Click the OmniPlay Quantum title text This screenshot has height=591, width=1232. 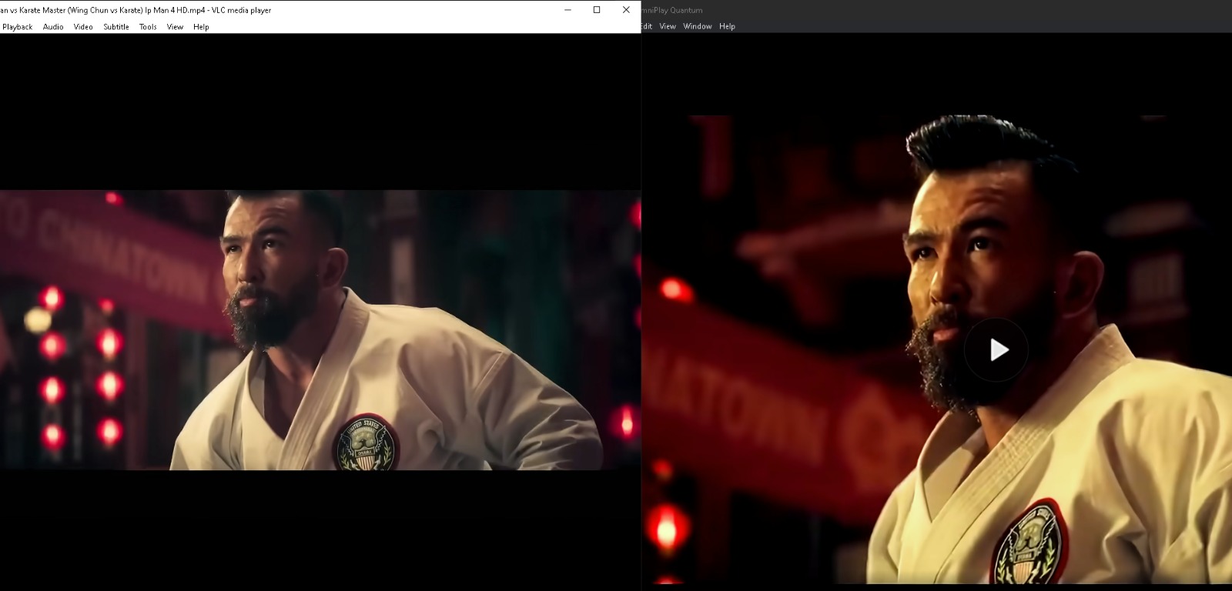tap(672, 10)
